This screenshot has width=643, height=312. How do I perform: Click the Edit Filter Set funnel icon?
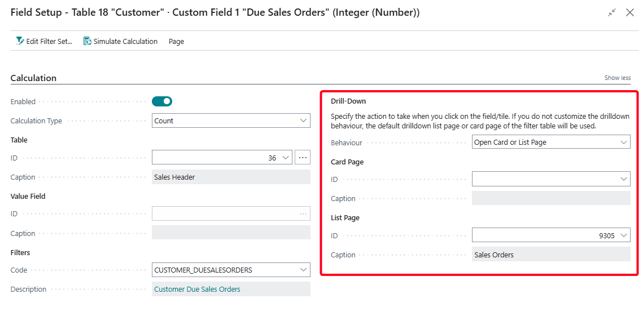20,41
